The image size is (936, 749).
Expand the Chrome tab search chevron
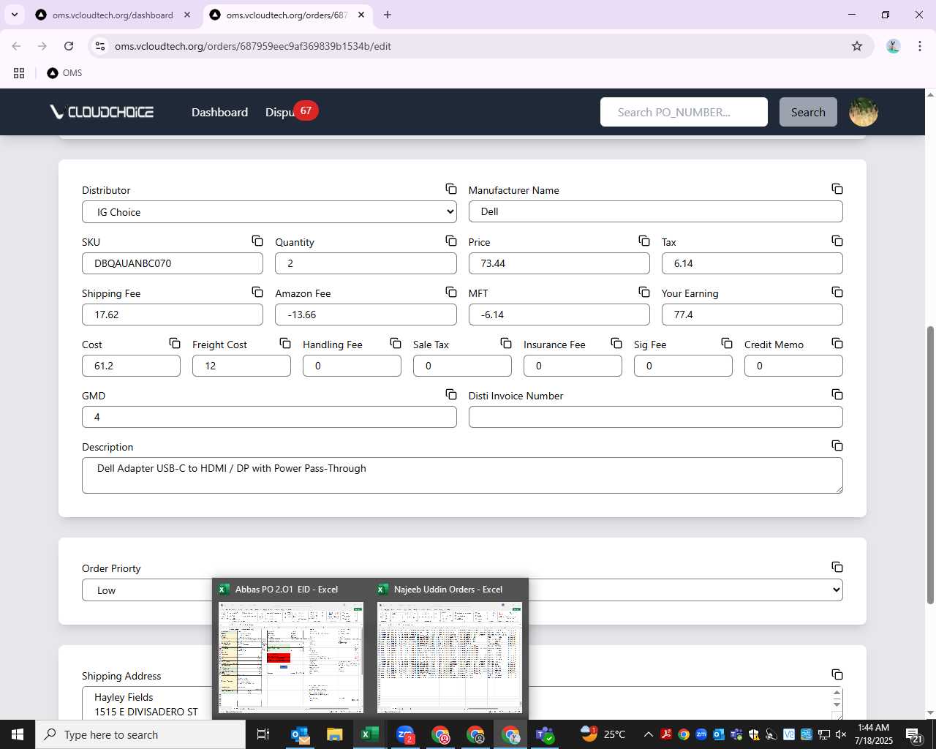[x=15, y=15]
